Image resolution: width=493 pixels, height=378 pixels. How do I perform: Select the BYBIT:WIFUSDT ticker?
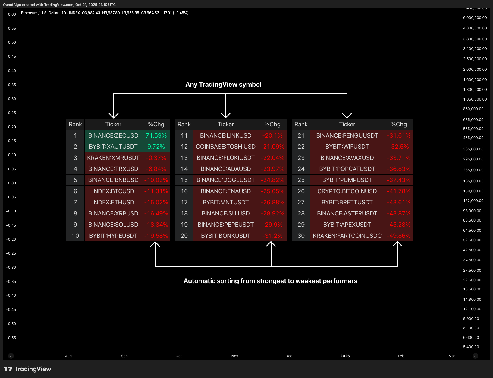click(347, 147)
